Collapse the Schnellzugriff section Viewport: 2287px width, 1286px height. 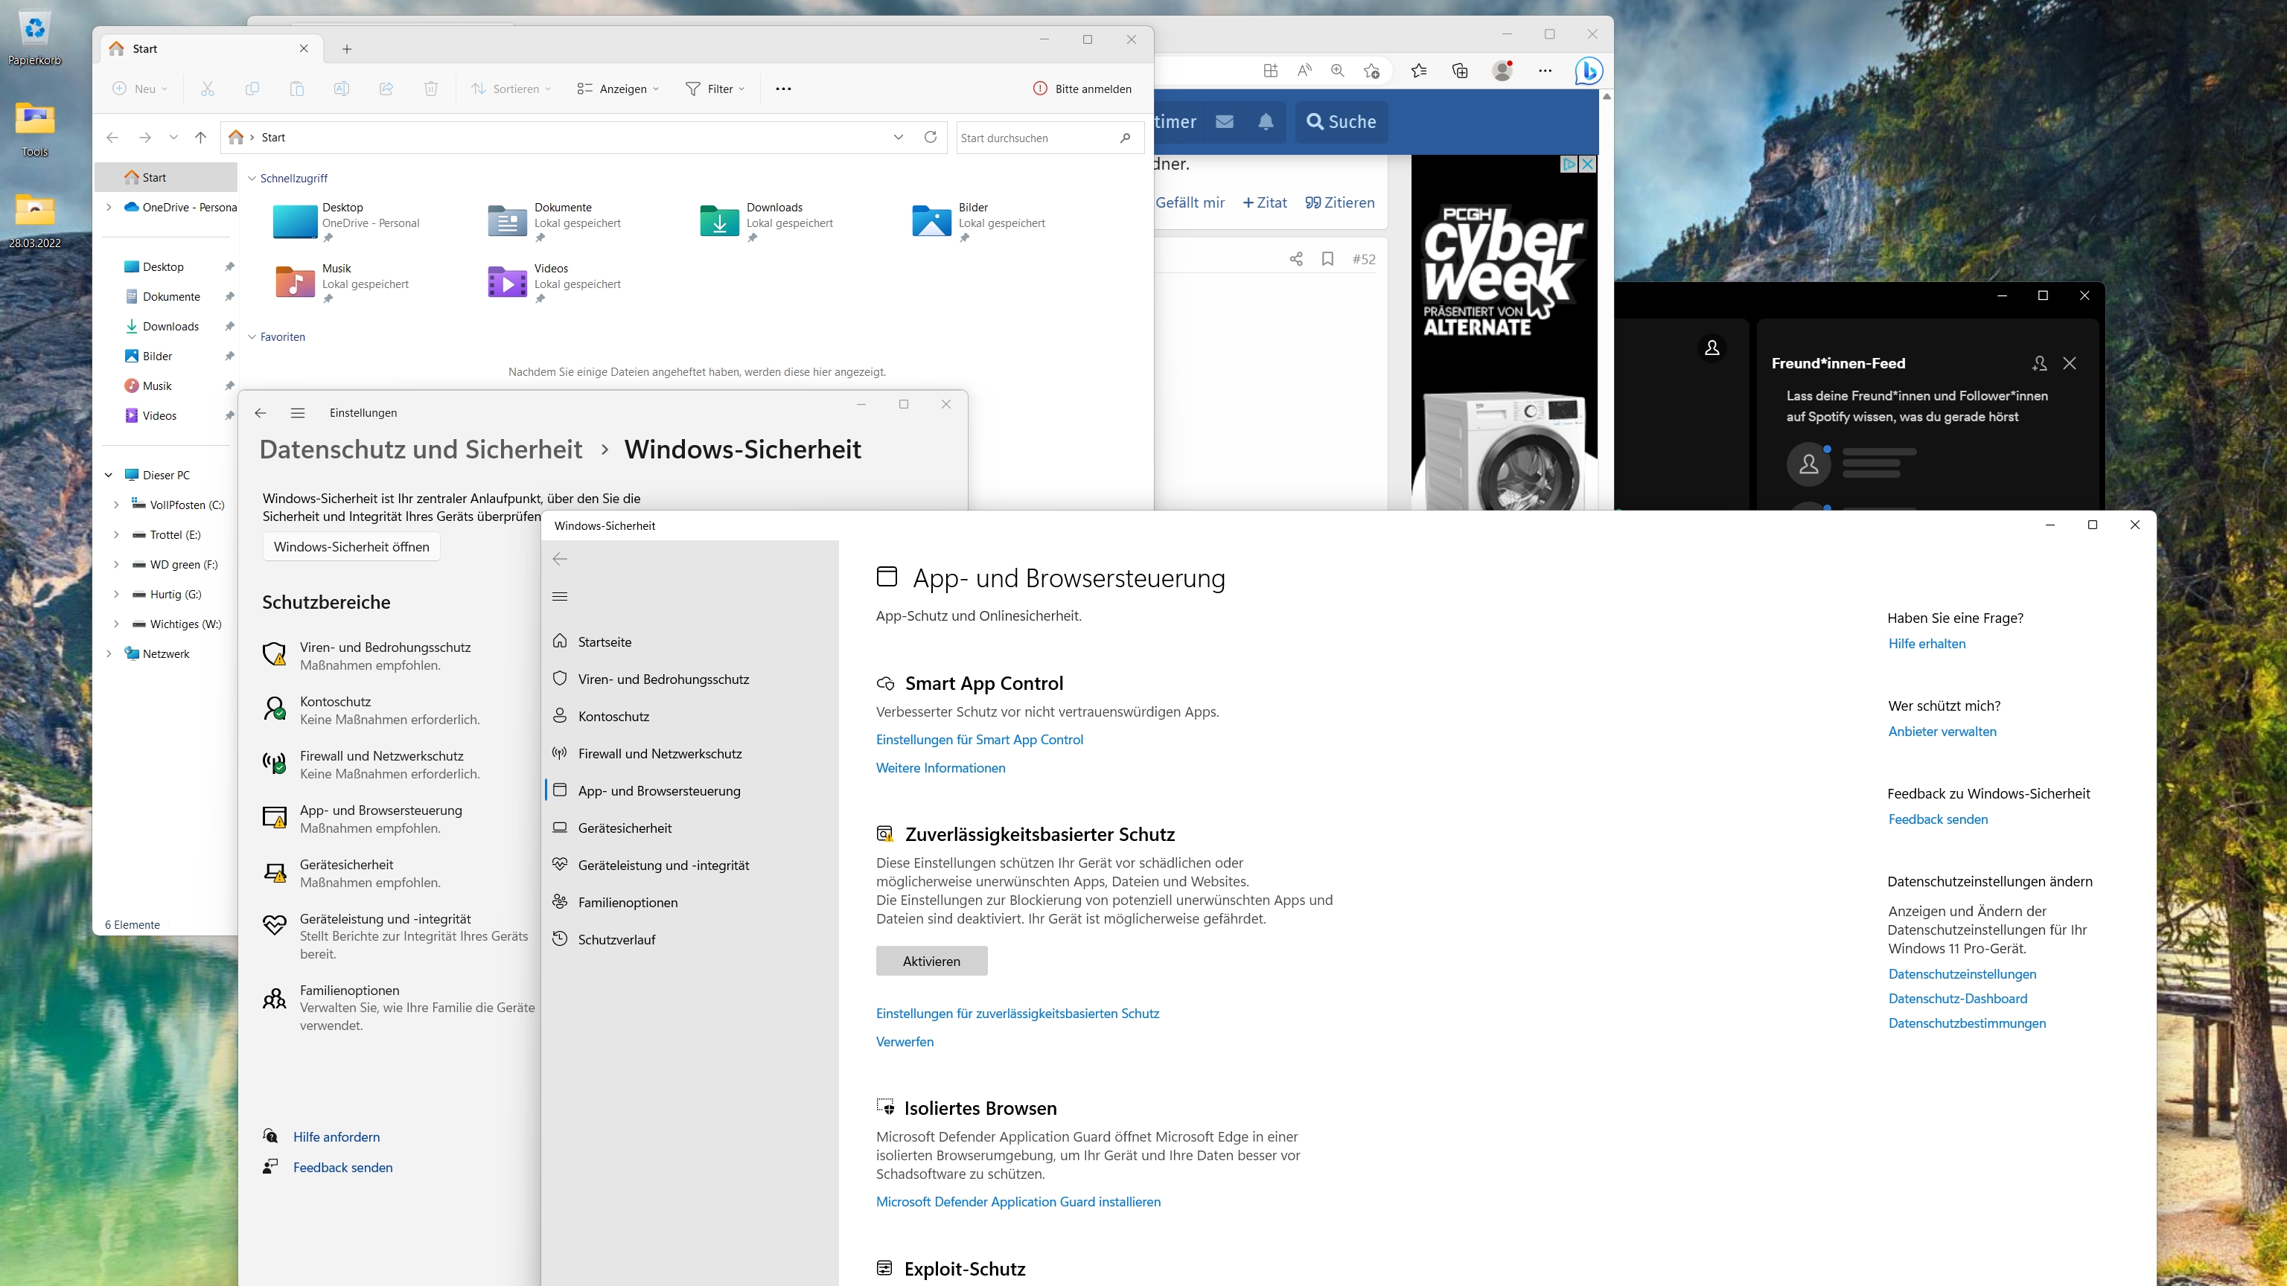(x=252, y=179)
